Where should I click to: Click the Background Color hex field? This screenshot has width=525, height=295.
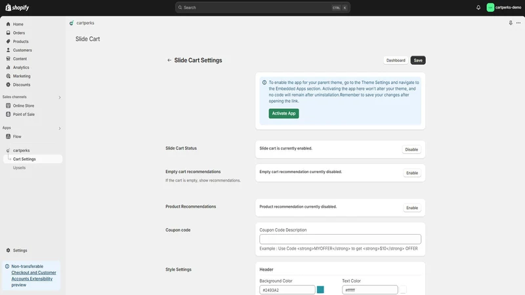tap(287, 290)
